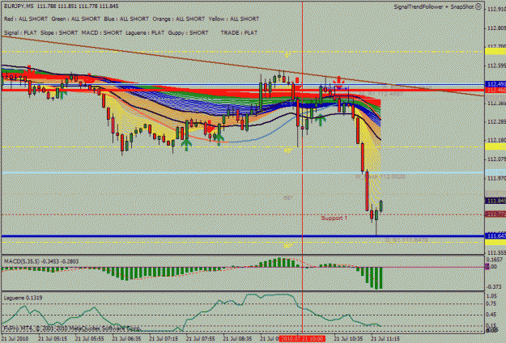Viewport: 506px width, 343px height.
Task: Click the 'Signal : FLAT' indicator text
Action: (21, 33)
